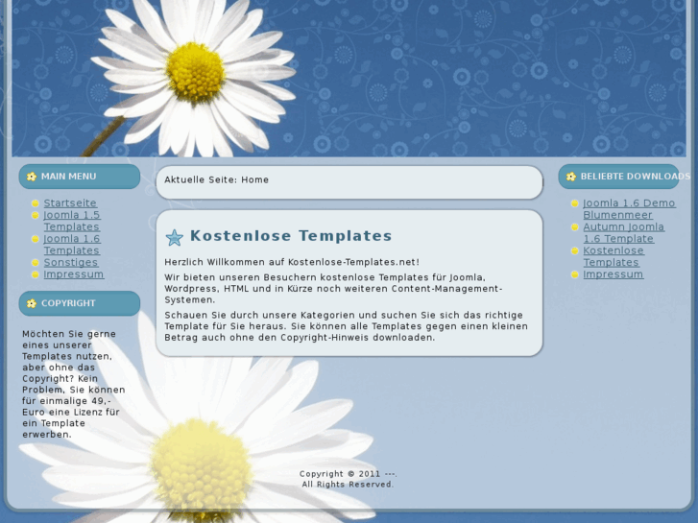Screen dimensions: 698x523
Task: Click the Beliebte Downloads header flower icon
Action: coord(570,177)
